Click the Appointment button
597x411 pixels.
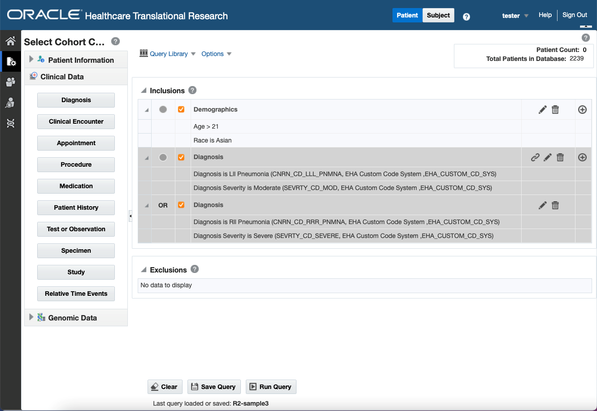76,143
